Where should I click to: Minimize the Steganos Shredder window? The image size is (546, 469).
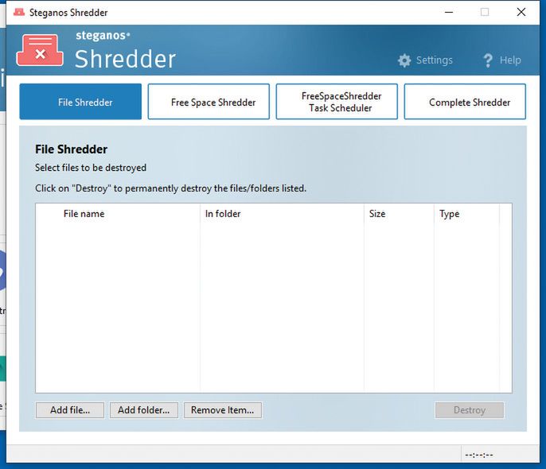tap(449, 12)
